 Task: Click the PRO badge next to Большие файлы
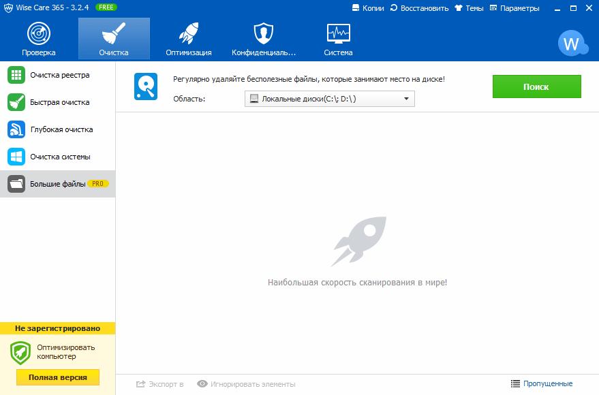click(98, 184)
